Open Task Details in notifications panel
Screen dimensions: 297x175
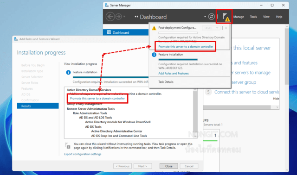tap(166, 82)
